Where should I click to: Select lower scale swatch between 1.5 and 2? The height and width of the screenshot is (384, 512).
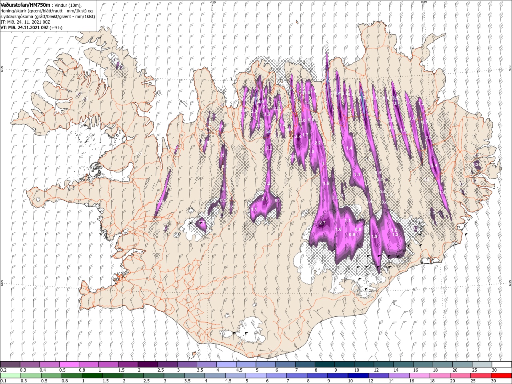(x=113, y=375)
